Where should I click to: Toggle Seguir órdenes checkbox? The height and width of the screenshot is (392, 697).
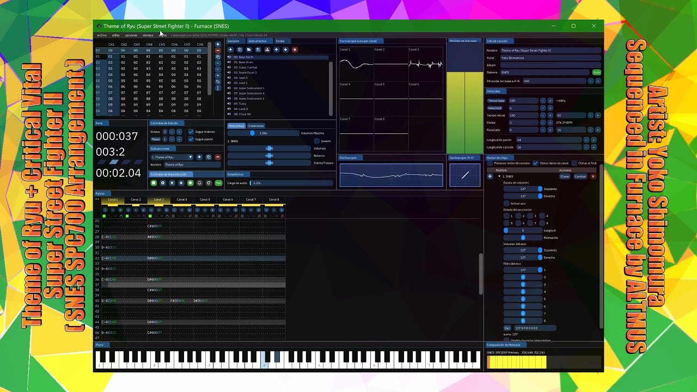(x=191, y=132)
